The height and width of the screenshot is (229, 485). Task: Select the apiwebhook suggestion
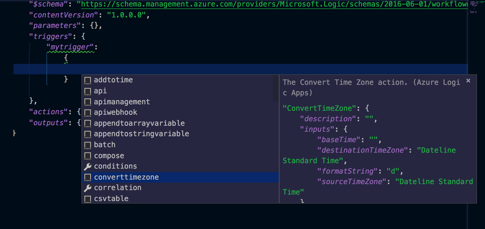point(115,112)
